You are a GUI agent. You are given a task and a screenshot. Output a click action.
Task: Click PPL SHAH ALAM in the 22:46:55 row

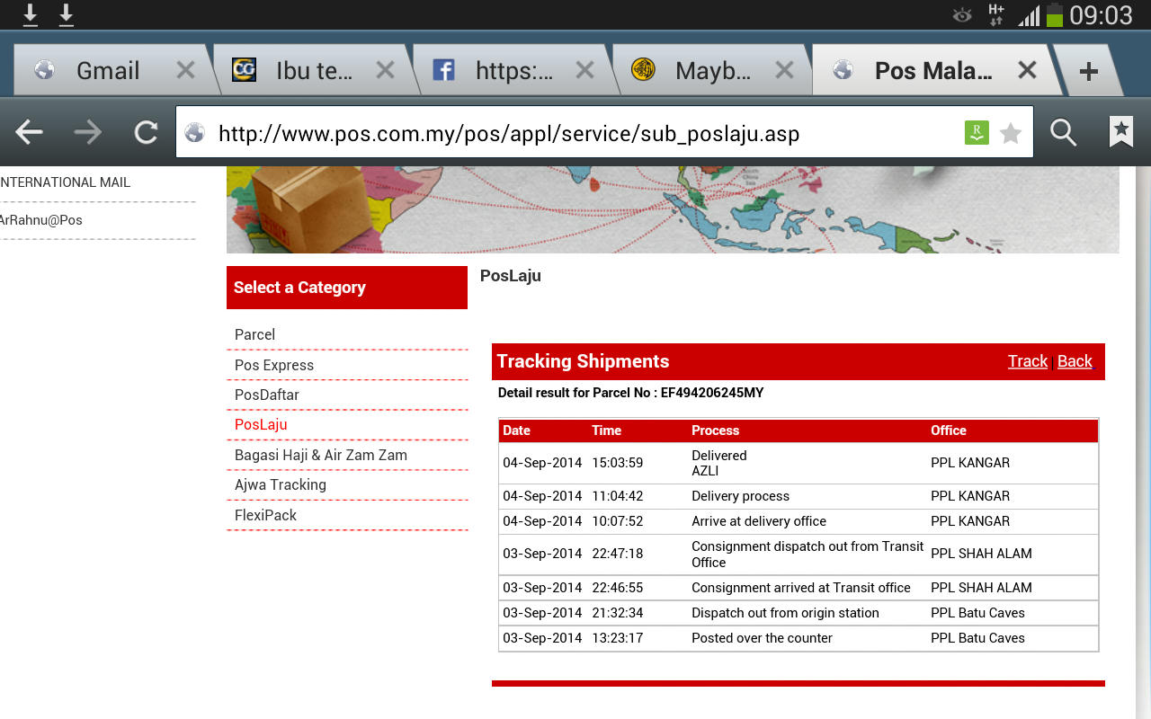(981, 588)
